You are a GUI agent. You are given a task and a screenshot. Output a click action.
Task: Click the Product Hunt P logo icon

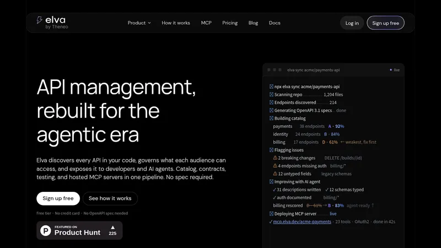pos(46,230)
